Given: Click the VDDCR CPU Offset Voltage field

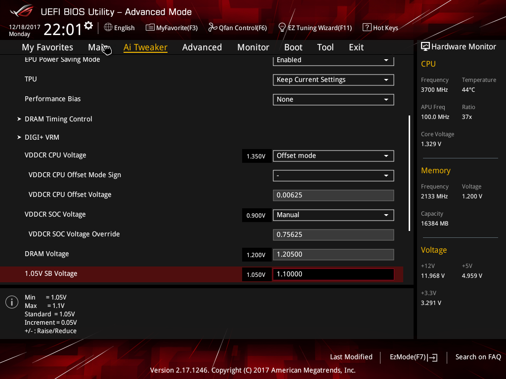Looking at the screenshot, I should click(x=334, y=195).
